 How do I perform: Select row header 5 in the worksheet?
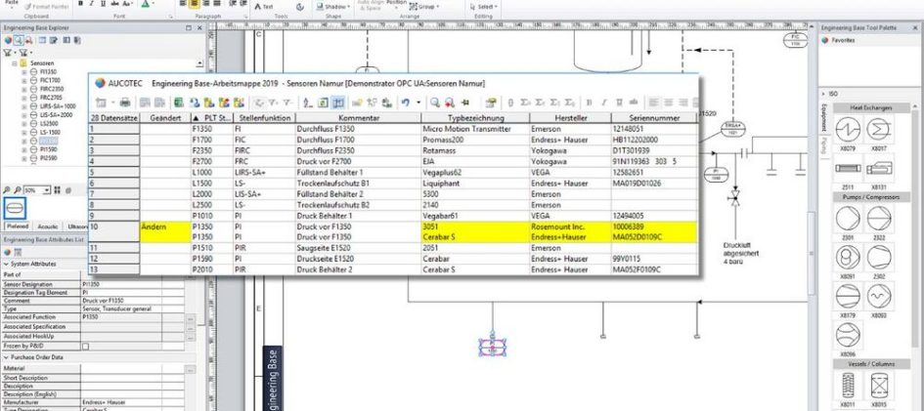[x=114, y=172]
